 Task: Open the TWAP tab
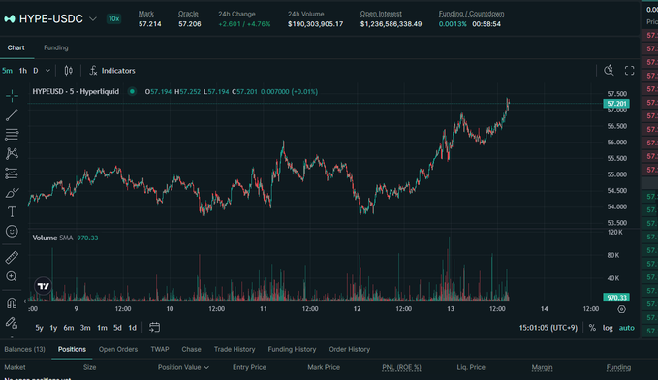160,349
